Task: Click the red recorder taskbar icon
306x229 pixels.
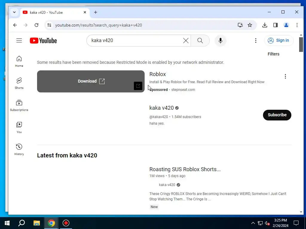Action: click(66, 223)
